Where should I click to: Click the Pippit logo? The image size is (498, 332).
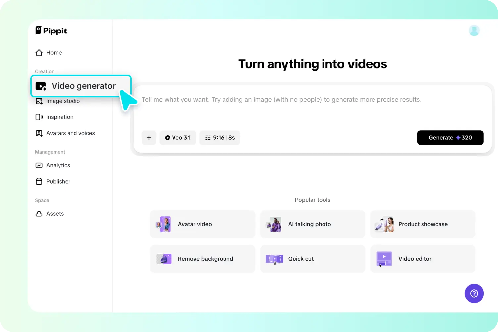tap(51, 30)
